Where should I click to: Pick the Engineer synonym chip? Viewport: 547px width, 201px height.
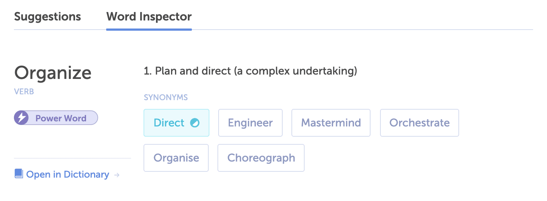click(x=250, y=123)
